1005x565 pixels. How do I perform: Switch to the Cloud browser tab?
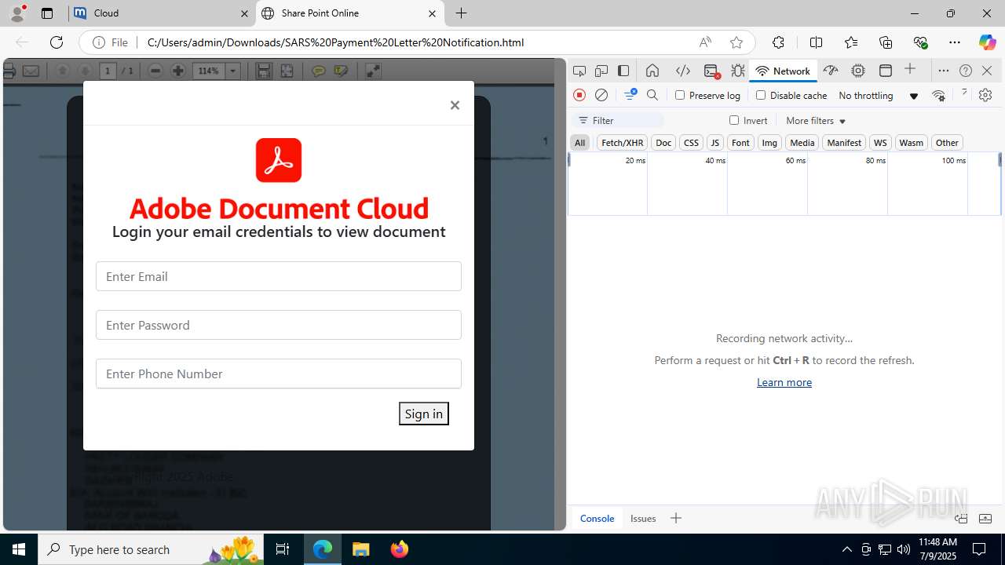point(162,13)
